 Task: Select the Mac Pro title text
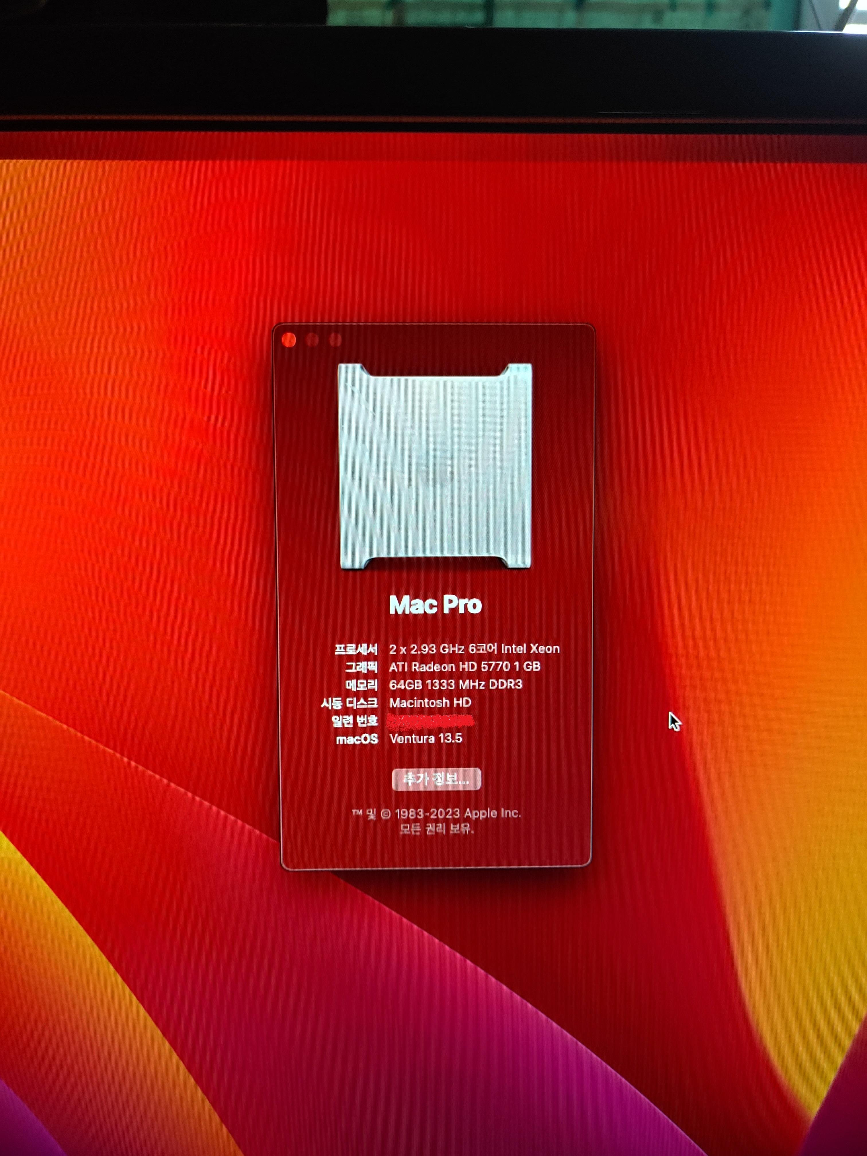[x=435, y=605]
